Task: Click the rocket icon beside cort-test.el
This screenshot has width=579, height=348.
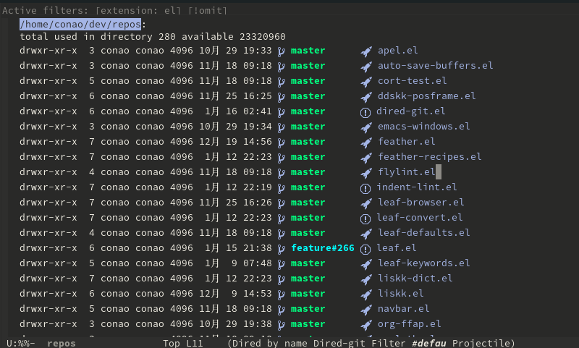Action: (366, 82)
